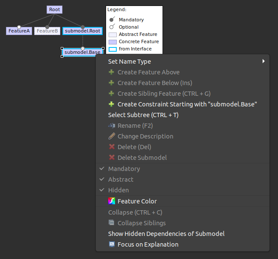Expand the Set Name Type submenu arrow
This screenshot has height=259, width=278.
(x=263, y=61)
